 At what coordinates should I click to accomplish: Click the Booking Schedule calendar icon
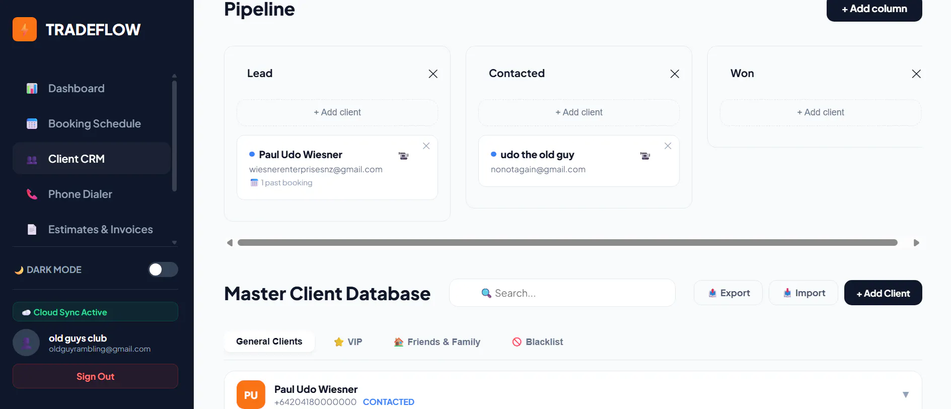click(32, 124)
